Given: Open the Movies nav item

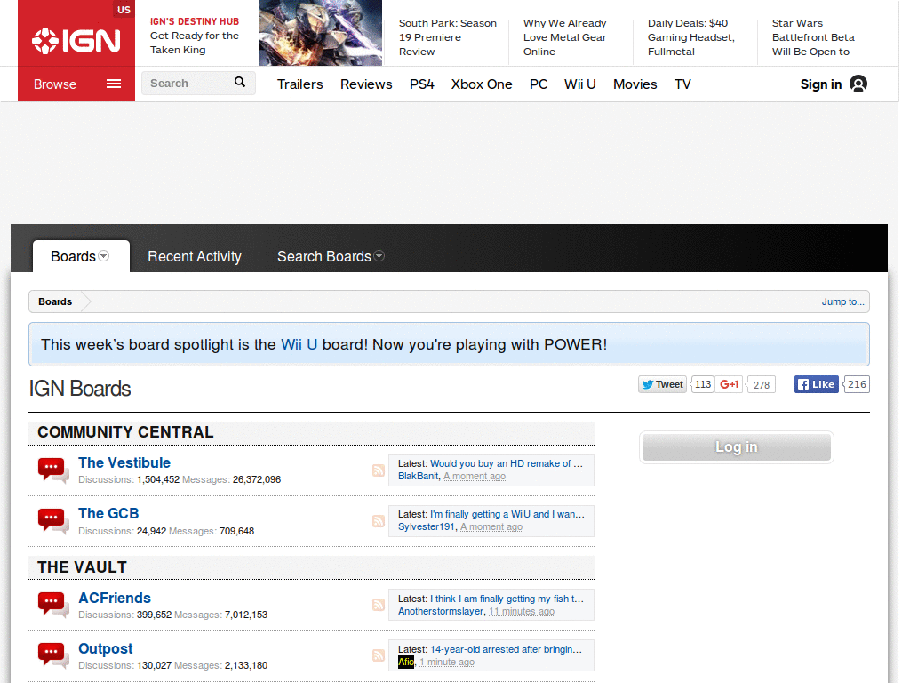Looking at the screenshot, I should 635,84.
